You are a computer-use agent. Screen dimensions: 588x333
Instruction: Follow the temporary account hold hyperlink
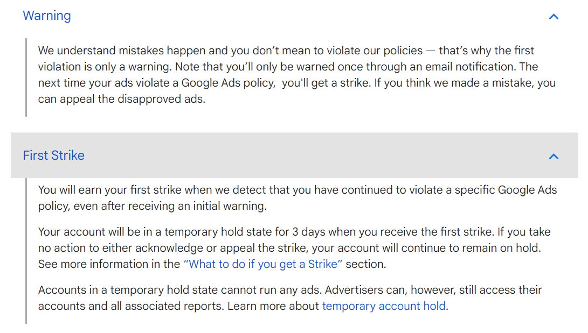pyautogui.click(x=383, y=306)
